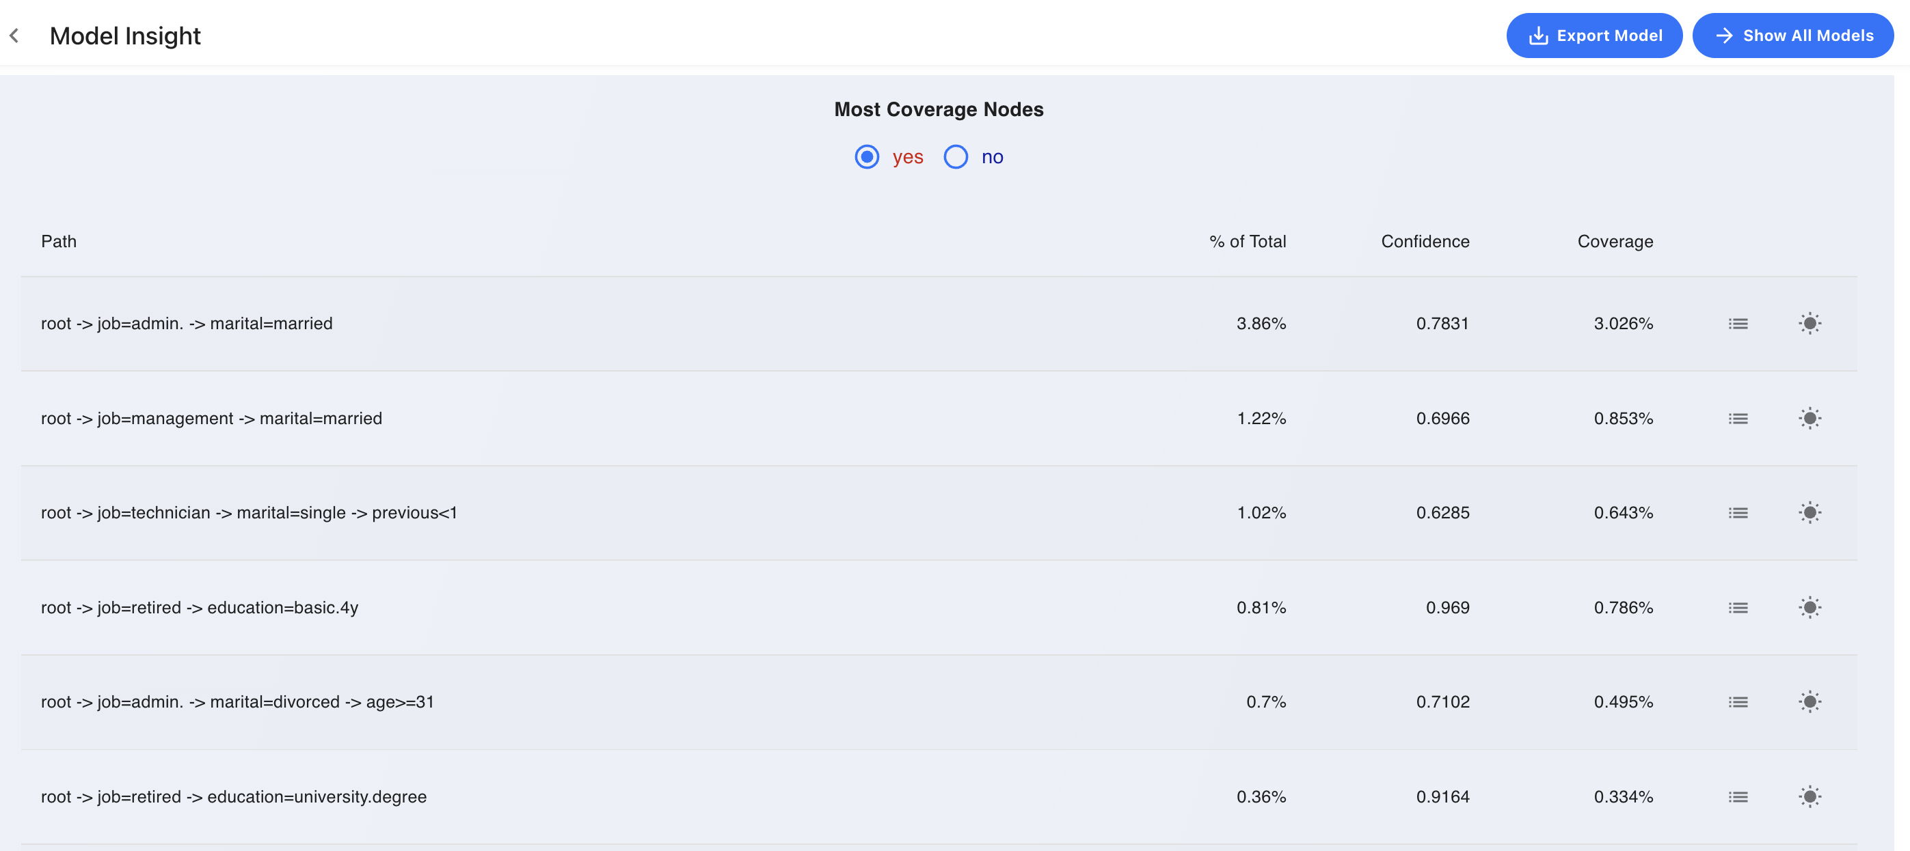This screenshot has height=851, width=1910.
Task: Click sun icon for education=basic.4y row
Action: (x=1809, y=607)
